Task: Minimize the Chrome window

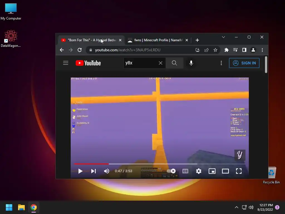Action: click(236, 37)
